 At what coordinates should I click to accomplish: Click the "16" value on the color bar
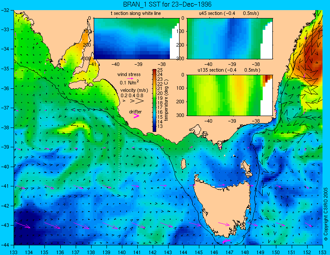(160, 112)
